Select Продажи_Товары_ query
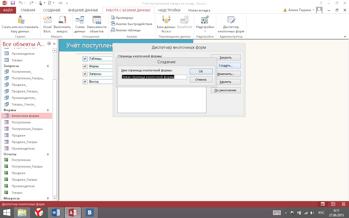Viewport: 349px width, 218px height. (27, 91)
